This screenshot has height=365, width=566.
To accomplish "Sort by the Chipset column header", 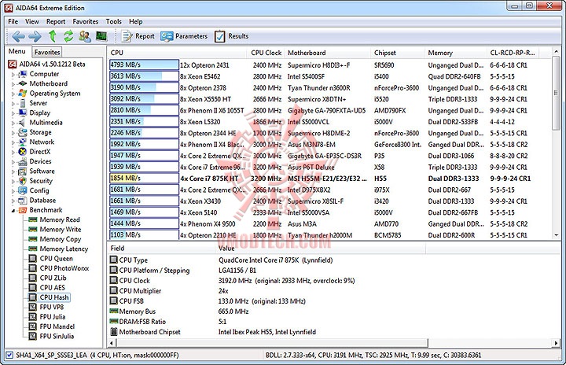I will coord(398,53).
